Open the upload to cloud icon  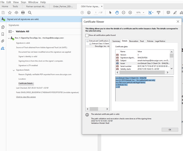click(x=17, y=13)
